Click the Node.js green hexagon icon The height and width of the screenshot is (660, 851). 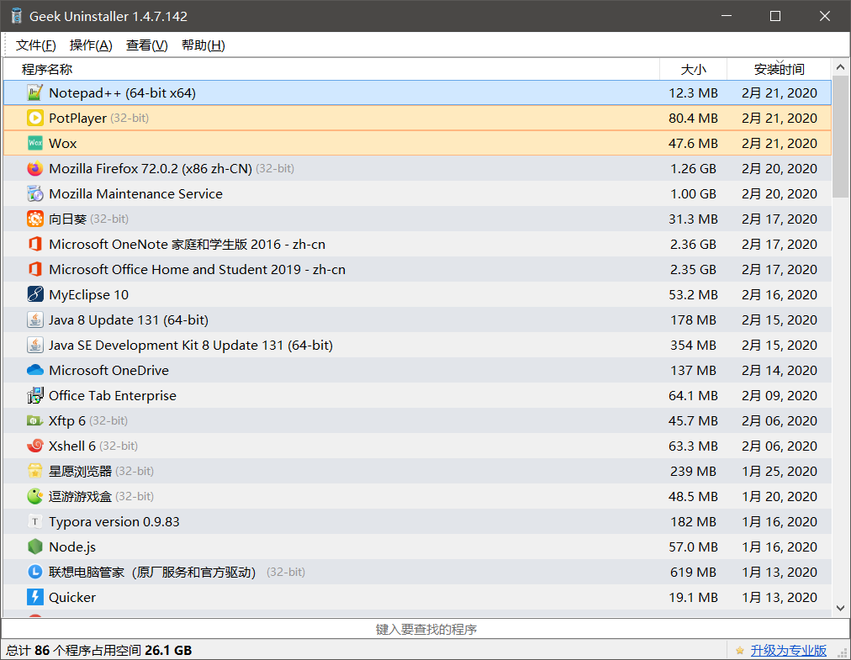click(35, 547)
